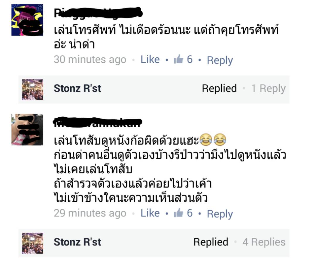
Task: Click the 30 minutes ago timestamp
Action: tap(90, 59)
